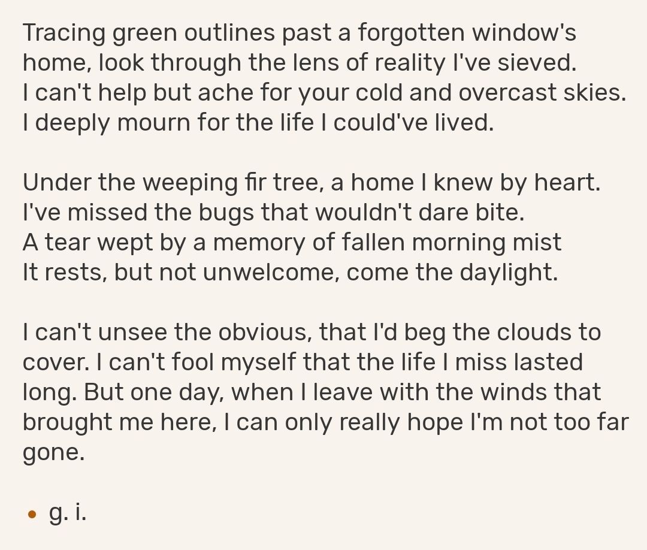Viewport: 647px width, 550px height.
Task: Click the phrase fallen morning mist
Action: (452, 242)
